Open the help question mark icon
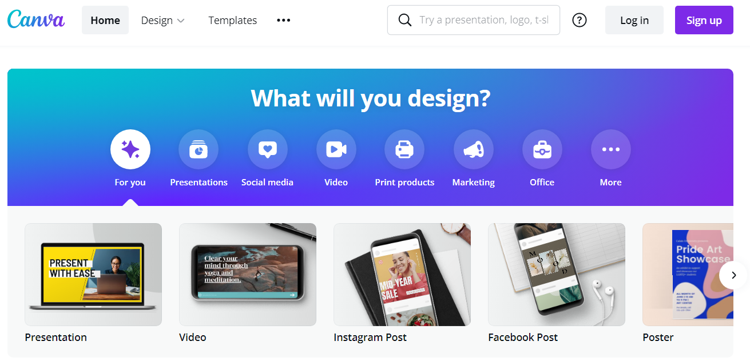The image size is (750, 361). 580,20
